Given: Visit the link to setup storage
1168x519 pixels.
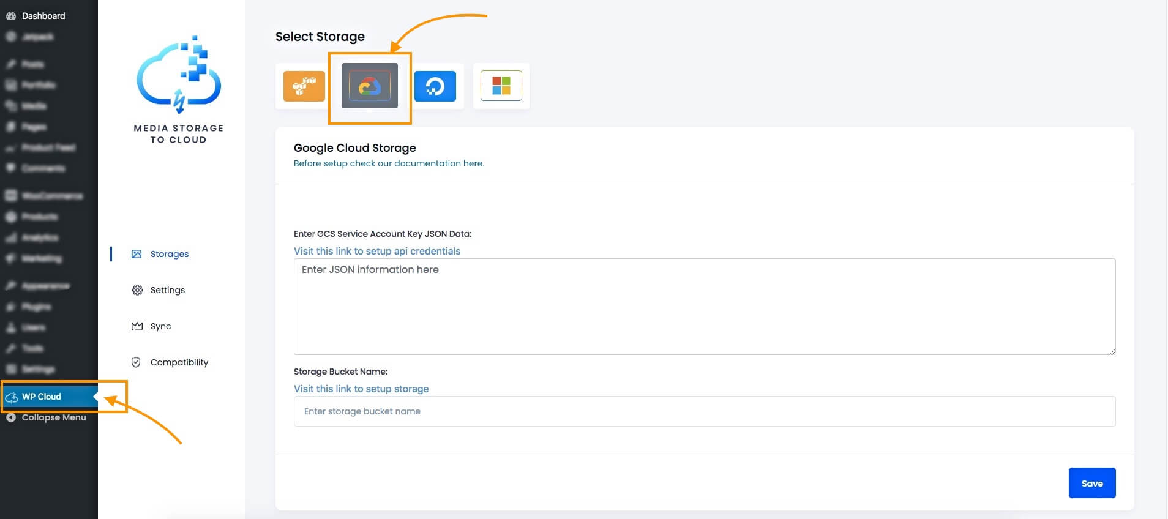Looking at the screenshot, I should coord(361,389).
